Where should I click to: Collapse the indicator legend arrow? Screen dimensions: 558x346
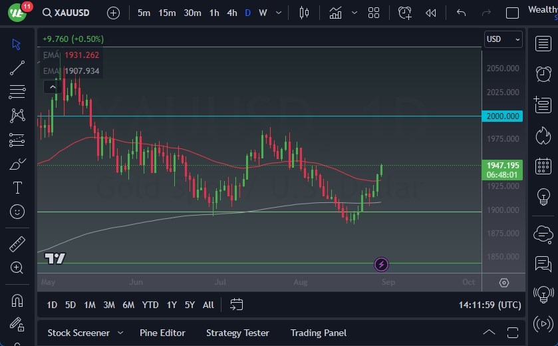(51, 86)
